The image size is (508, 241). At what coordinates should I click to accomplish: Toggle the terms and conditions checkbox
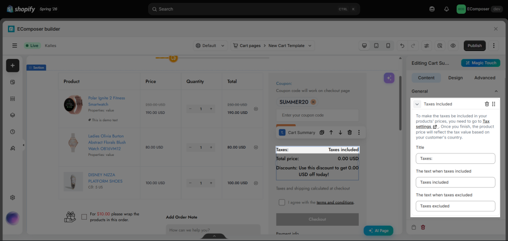(x=282, y=202)
